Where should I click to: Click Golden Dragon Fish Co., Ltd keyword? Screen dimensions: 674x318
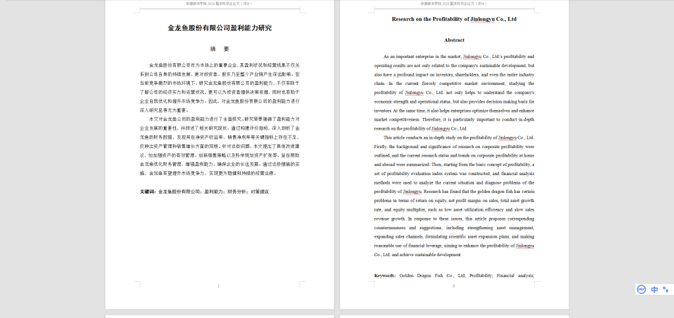[x=433, y=275]
